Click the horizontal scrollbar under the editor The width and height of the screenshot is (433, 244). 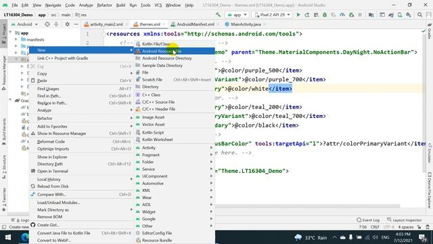coord(307,206)
